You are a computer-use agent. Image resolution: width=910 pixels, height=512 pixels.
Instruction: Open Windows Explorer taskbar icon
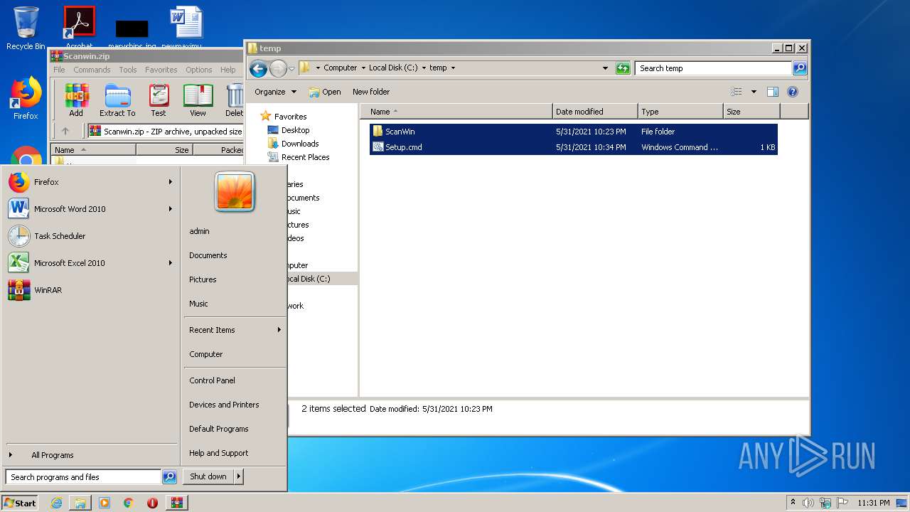pyautogui.click(x=80, y=503)
